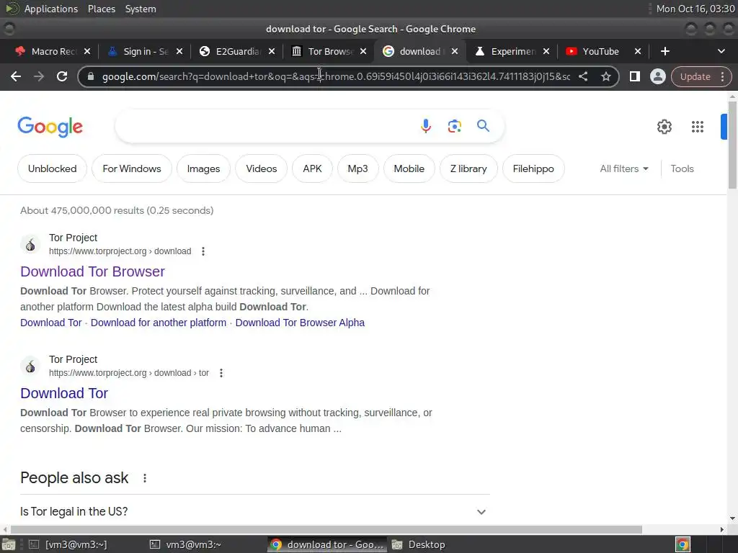Open more options for download › tor result
738x553 pixels.
pyautogui.click(x=221, y=374)
